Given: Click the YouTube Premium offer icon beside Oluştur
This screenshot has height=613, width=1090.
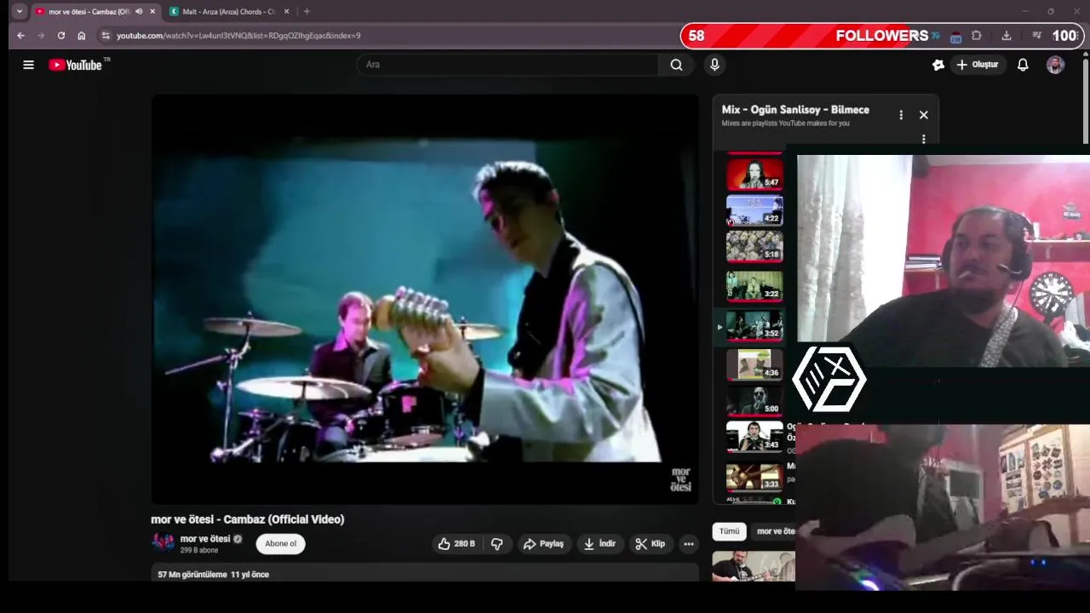Looking at the screenshot, I should (x=938, y=65).
